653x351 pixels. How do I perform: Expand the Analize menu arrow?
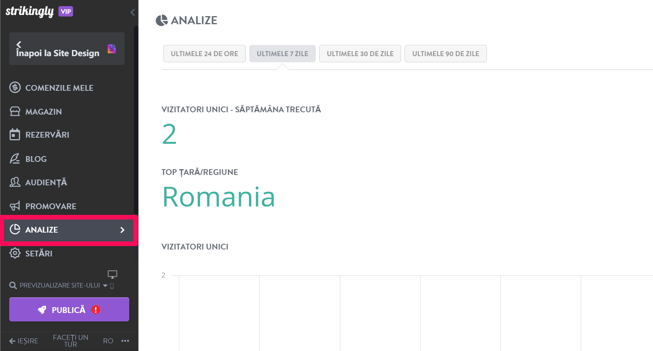[122, 230]
